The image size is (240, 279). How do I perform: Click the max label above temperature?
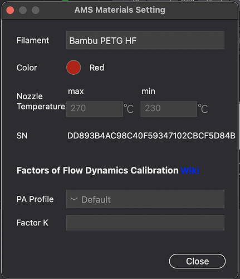(76, 92)
